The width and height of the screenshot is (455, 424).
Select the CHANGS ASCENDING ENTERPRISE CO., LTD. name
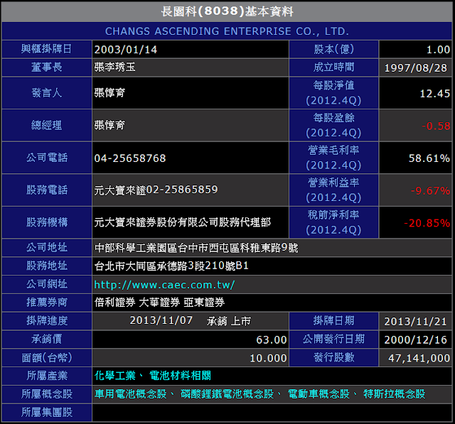point(227,31)
